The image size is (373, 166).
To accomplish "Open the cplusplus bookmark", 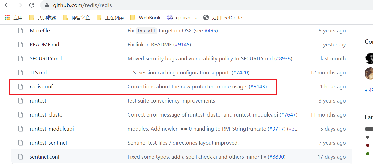I will tap(182, 18).
